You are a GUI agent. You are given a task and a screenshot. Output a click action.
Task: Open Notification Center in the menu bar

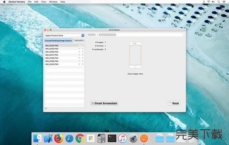(x=224, y=2)
